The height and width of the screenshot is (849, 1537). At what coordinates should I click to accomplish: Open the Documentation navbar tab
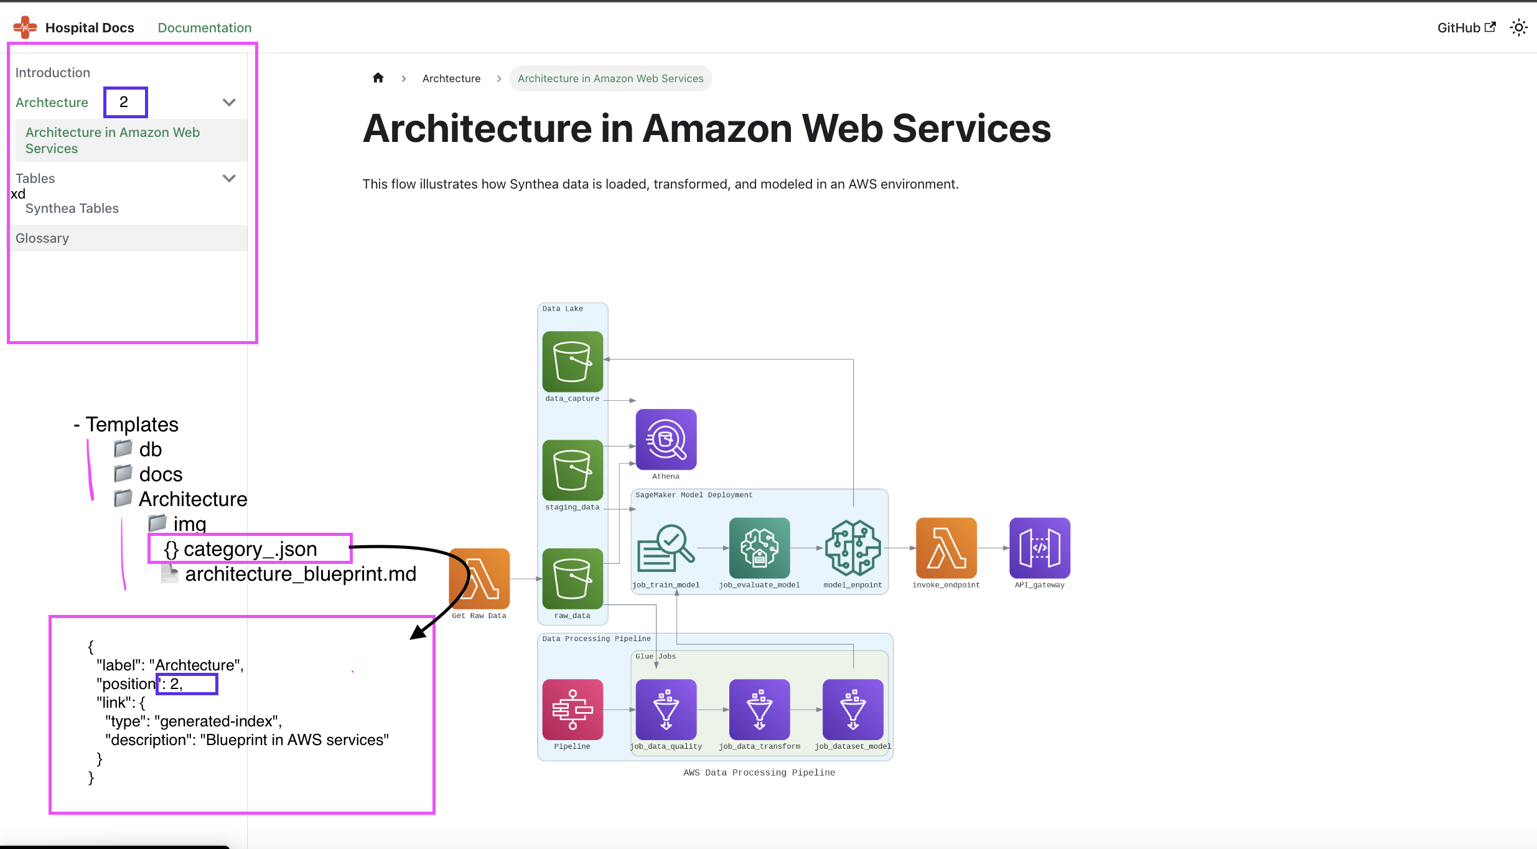click(204, 27)
